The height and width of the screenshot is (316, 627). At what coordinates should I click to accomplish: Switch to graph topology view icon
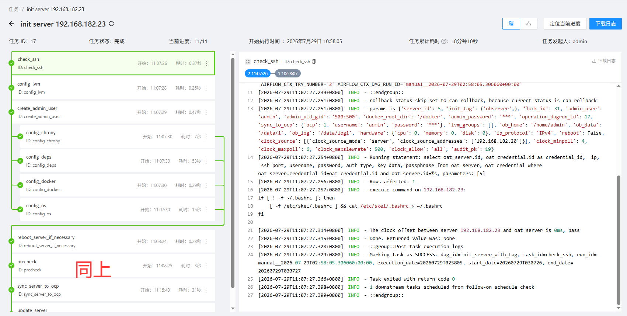tap(529, 24)
